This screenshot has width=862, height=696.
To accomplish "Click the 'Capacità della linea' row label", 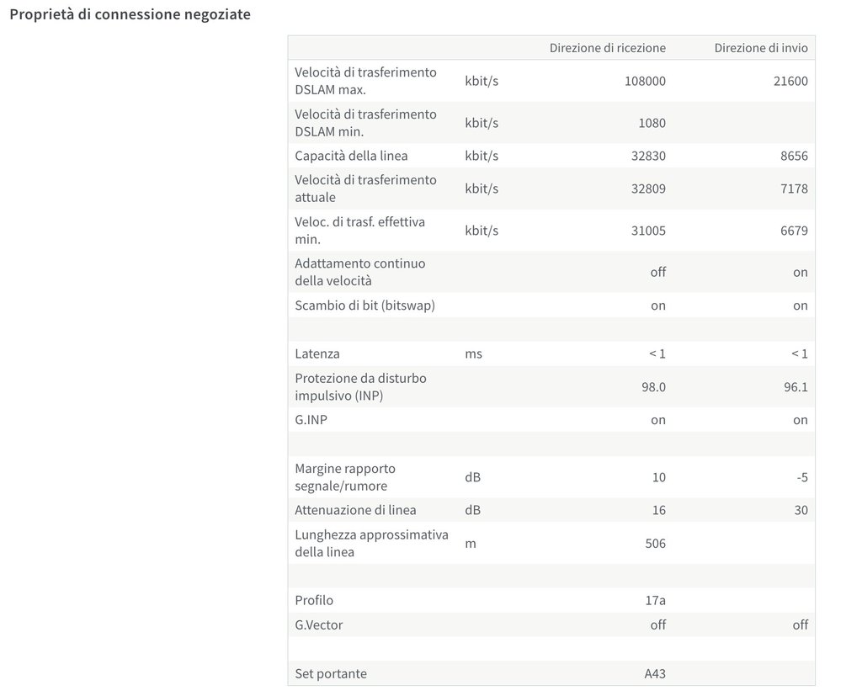I will click(x=351, y=156).
